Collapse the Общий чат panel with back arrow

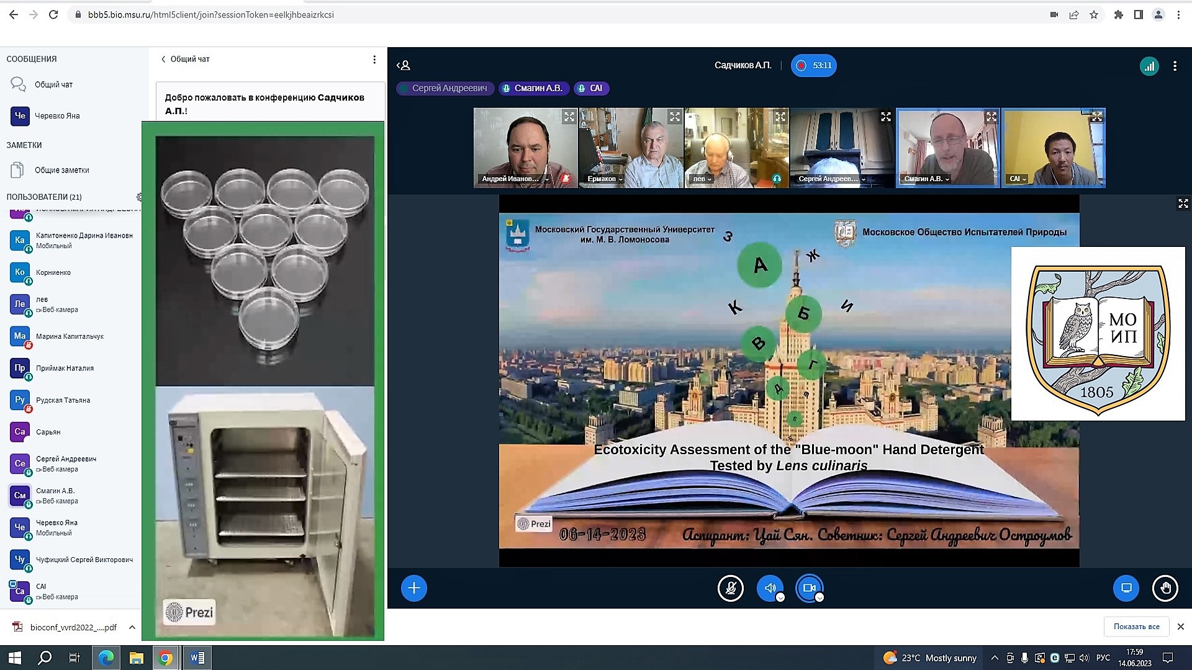(x=185, y=59)
